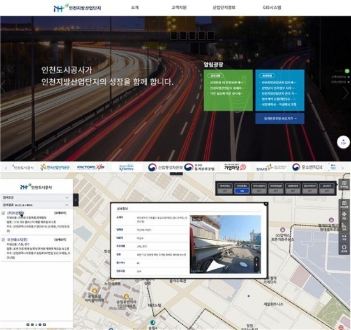Turn off the blue ON layer toggle
Screen dimensions: 351x330
(x=242, y=191)
